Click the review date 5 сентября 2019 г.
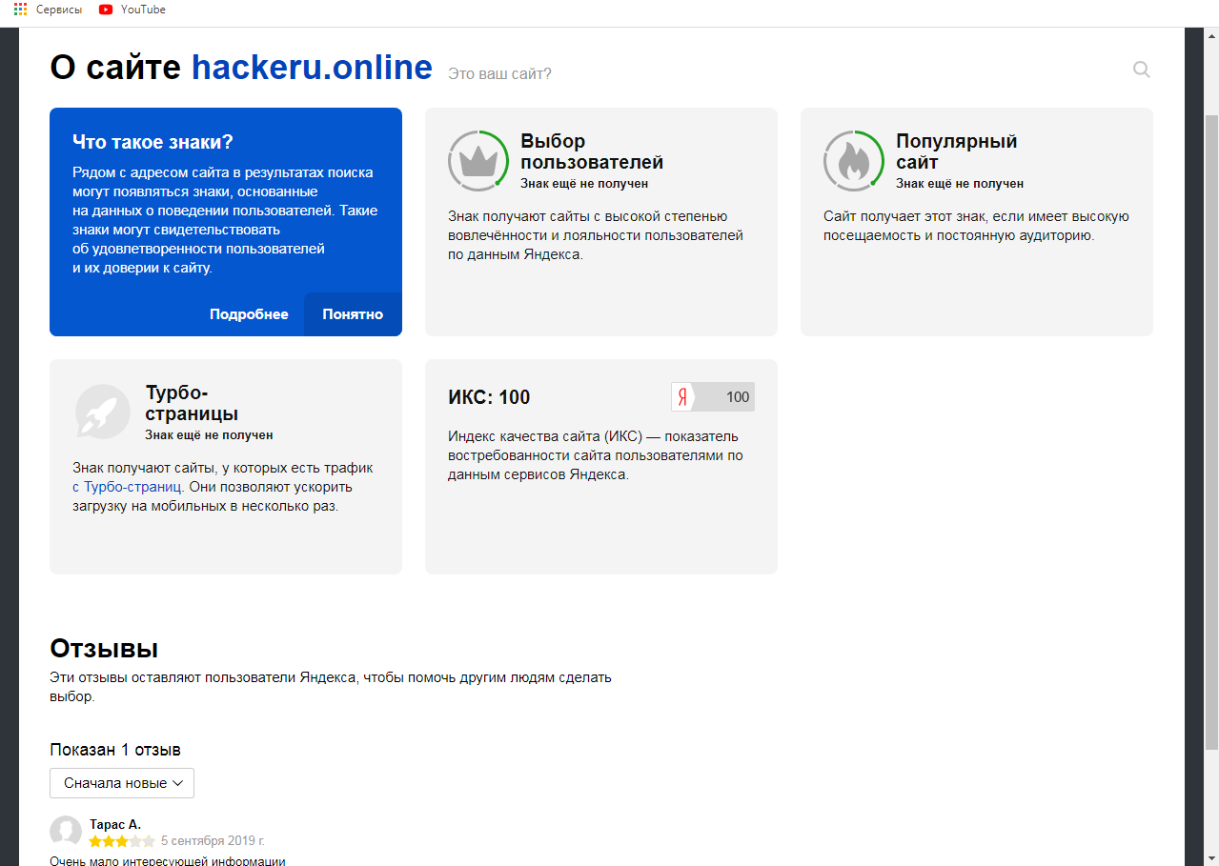1219x866 pixels. (213, 841)
